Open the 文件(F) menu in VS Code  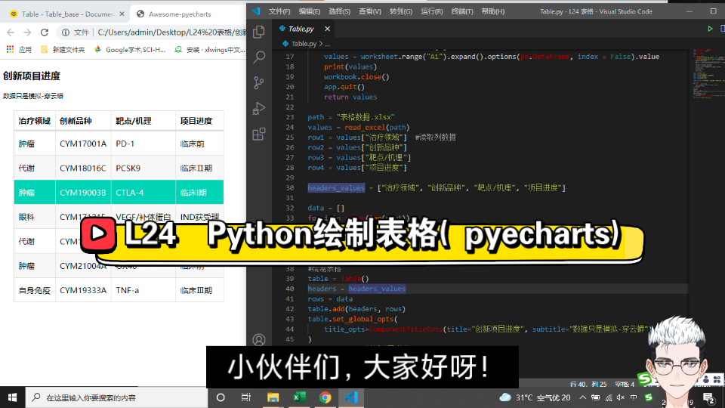point(279,11)
